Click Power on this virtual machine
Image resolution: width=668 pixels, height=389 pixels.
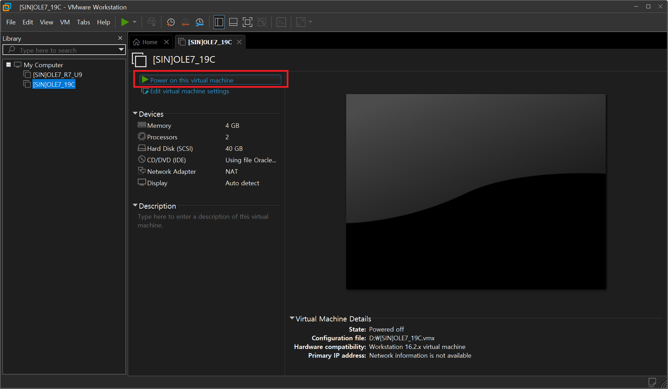(x=192, y=80)
